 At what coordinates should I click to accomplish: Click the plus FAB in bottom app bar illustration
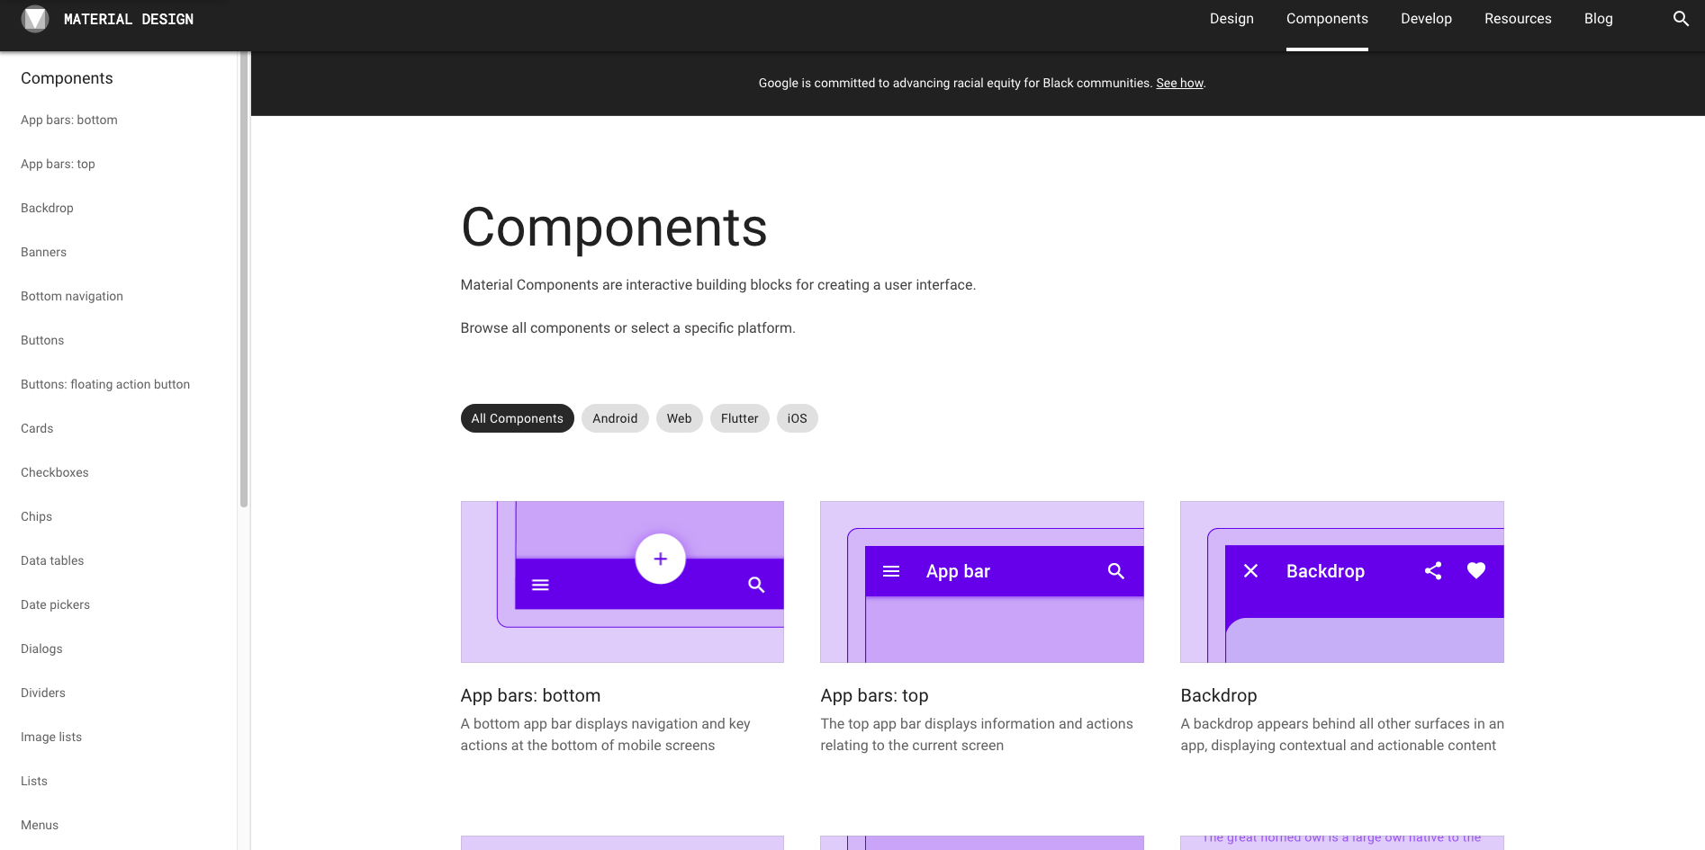coord(661,559)
